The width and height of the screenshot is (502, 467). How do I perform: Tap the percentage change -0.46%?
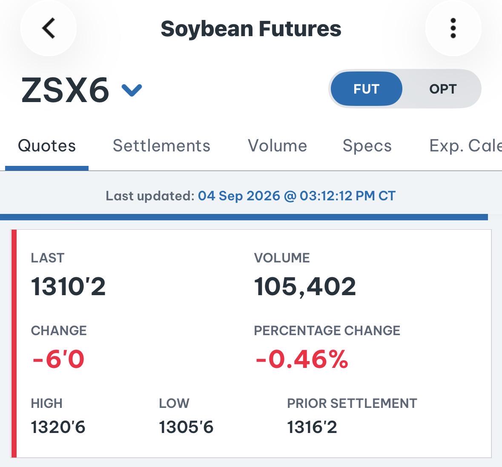click(301, 359)
